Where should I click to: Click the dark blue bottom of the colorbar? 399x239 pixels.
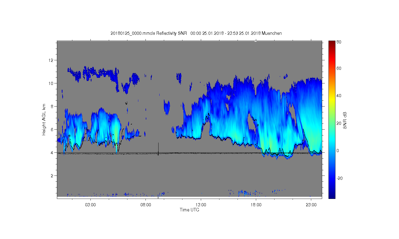click(x=332, y=196)
